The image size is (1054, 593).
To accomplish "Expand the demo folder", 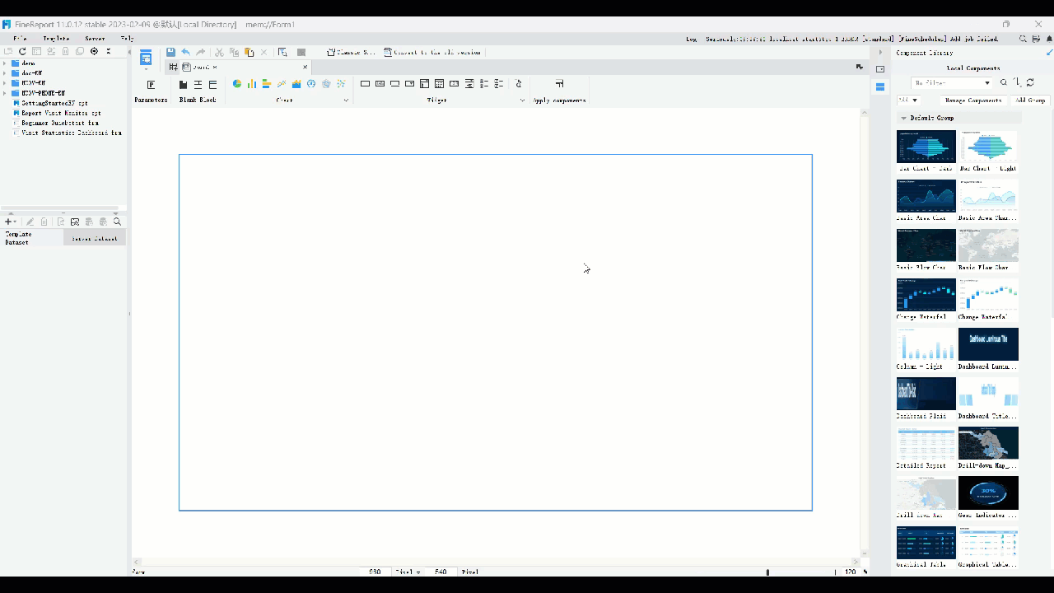I will click(5, 63).
